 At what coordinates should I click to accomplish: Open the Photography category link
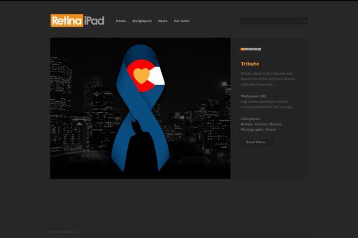point(252,130)
